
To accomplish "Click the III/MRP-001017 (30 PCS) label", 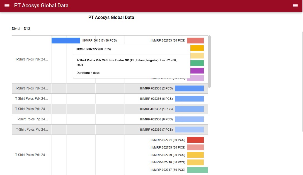I will coord(100,40).
